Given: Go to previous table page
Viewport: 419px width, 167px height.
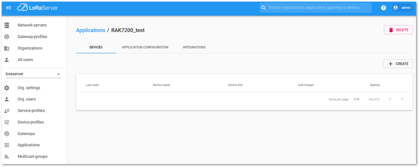Looking at the screenshot, I should click(390, 99).
